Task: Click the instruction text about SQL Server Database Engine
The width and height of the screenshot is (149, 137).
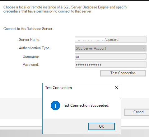Action: click(x=65, y=9)
